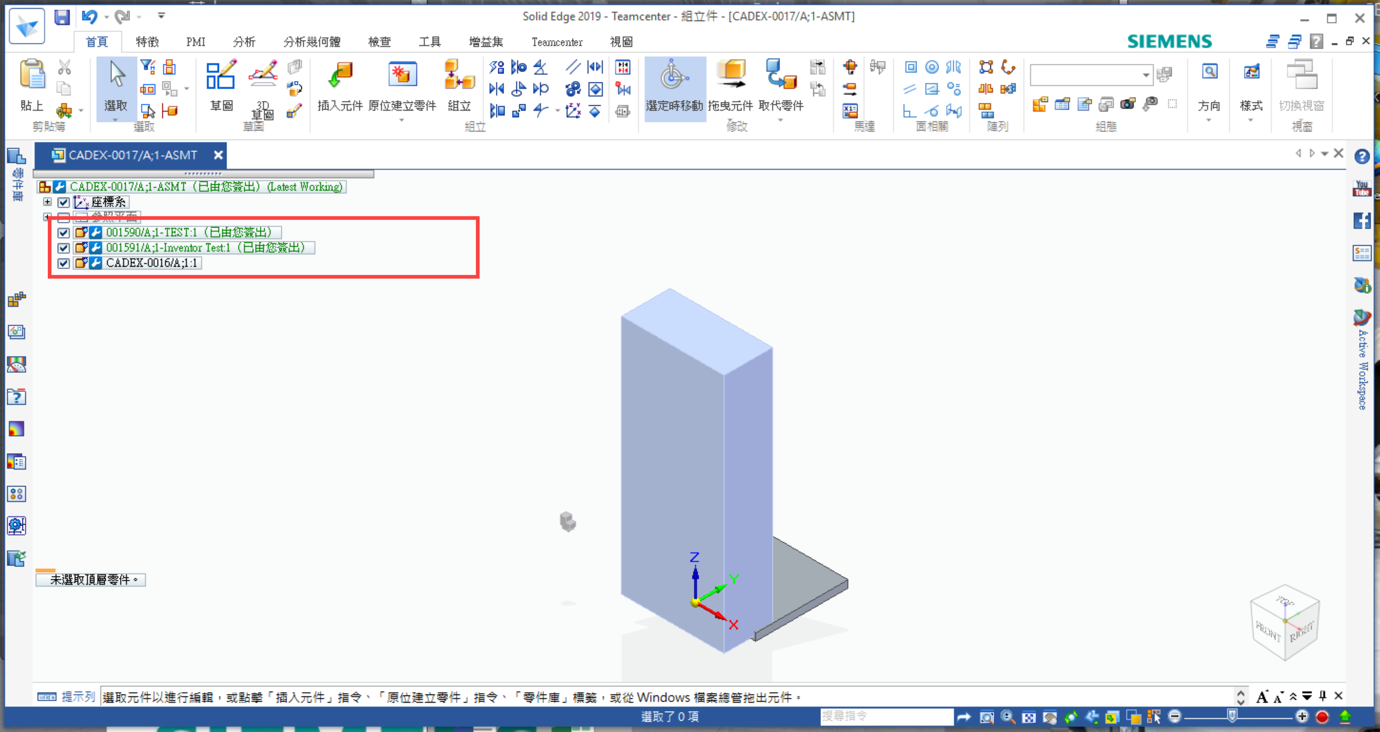
Task: Click the zoom area icon in status bar
Action: [986, 716]
